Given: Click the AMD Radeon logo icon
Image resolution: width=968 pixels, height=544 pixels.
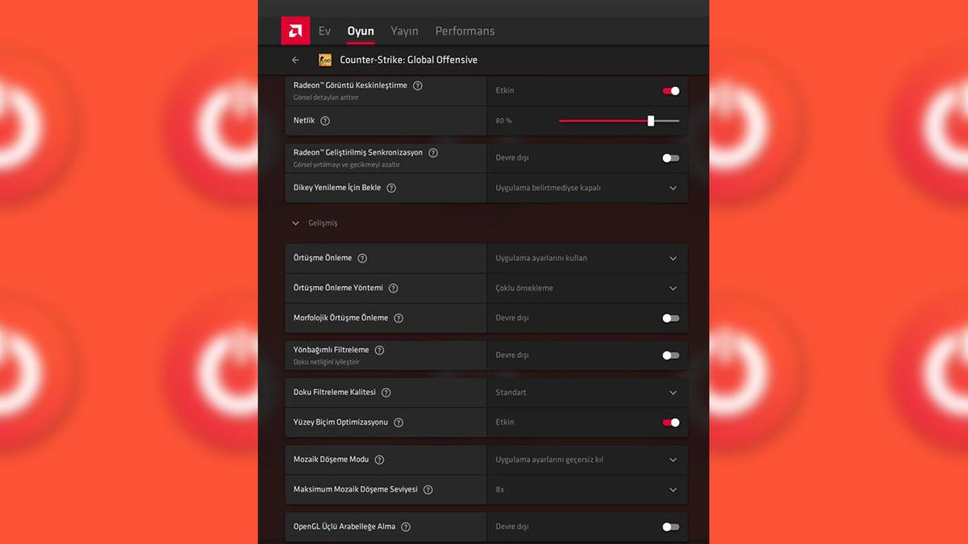Looking at the screenshot, I should coord(295,30).
